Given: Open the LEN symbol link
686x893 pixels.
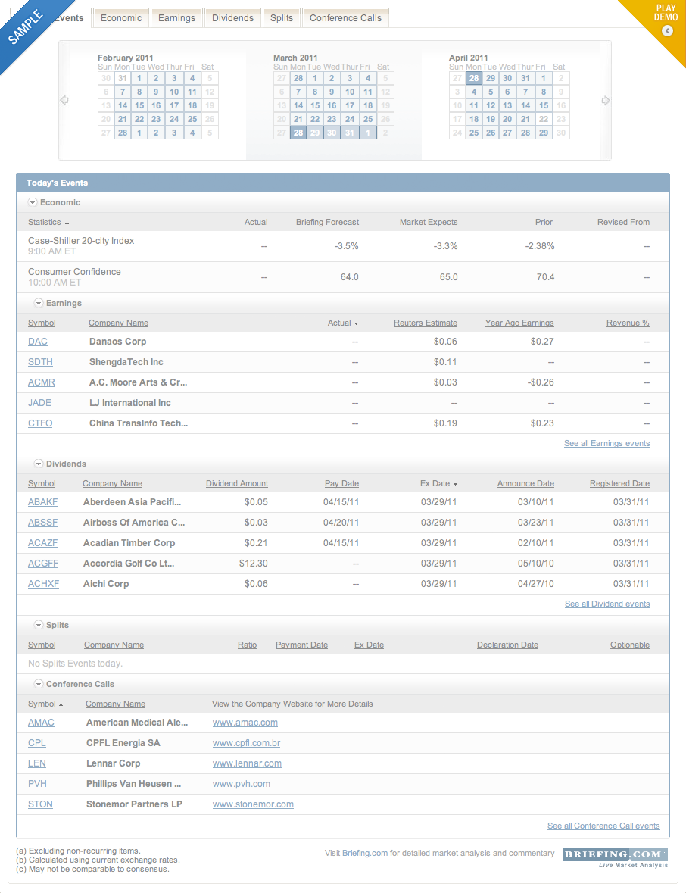Looking at the screenshot, I should [x=37, y=763].
